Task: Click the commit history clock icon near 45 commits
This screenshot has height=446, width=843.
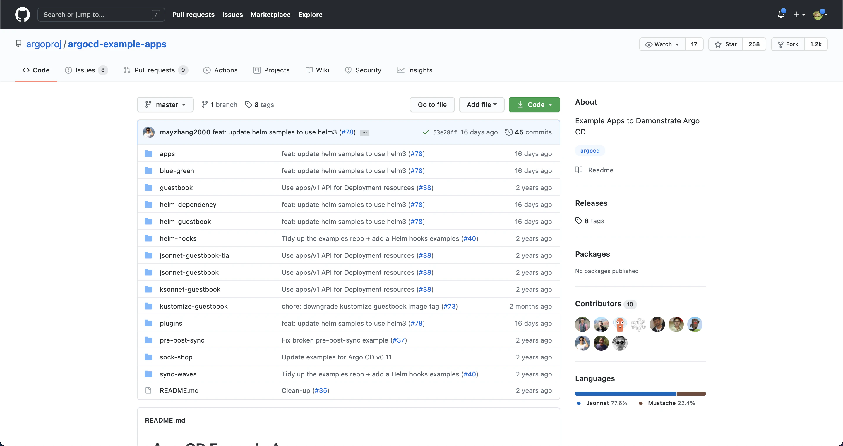Action: (508, 132)
